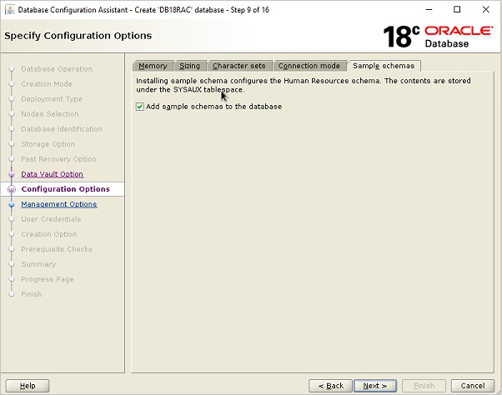This screenshot has height=395, width=502.
Task: Maximize the Database Configuration Assistant window
Action: pos(457,10)
